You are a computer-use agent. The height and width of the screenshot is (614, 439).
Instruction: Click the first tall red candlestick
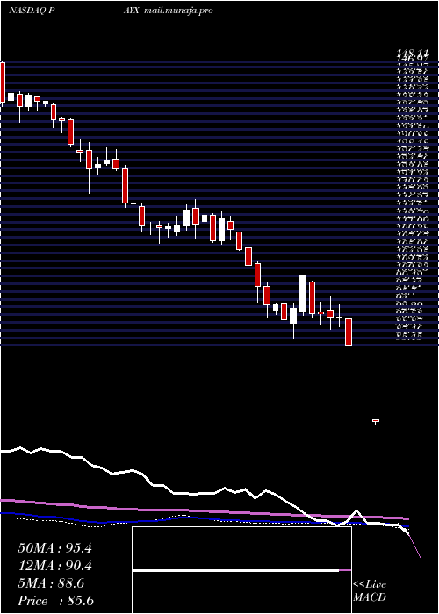[x=3, y=82]
